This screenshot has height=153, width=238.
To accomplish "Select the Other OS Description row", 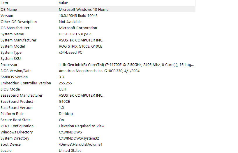I will coord(98,22).
